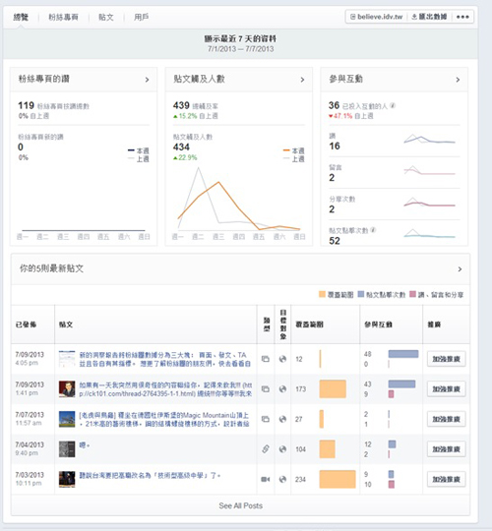Click the photo type icon for first post

click(266, 359)
